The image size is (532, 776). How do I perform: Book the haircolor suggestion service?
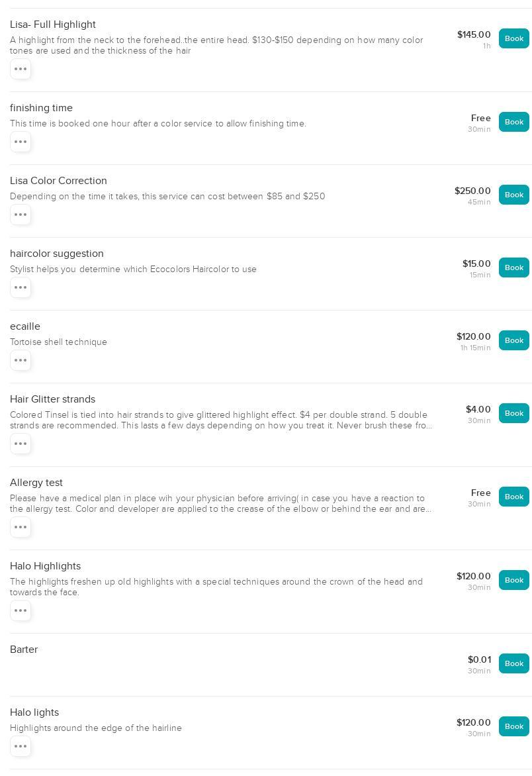pos(513,267)
